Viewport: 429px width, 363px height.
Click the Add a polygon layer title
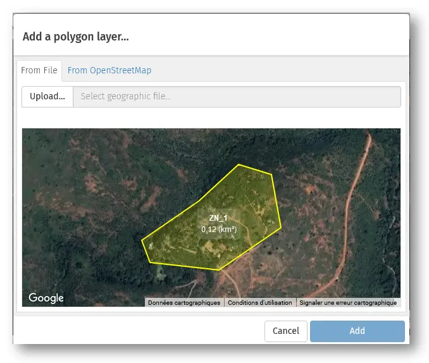(x=76, y=37)
